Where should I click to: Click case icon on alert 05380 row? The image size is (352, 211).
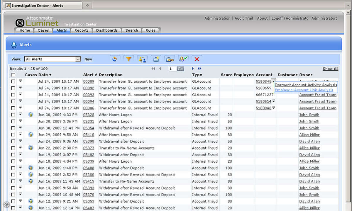tap(31, 175)
